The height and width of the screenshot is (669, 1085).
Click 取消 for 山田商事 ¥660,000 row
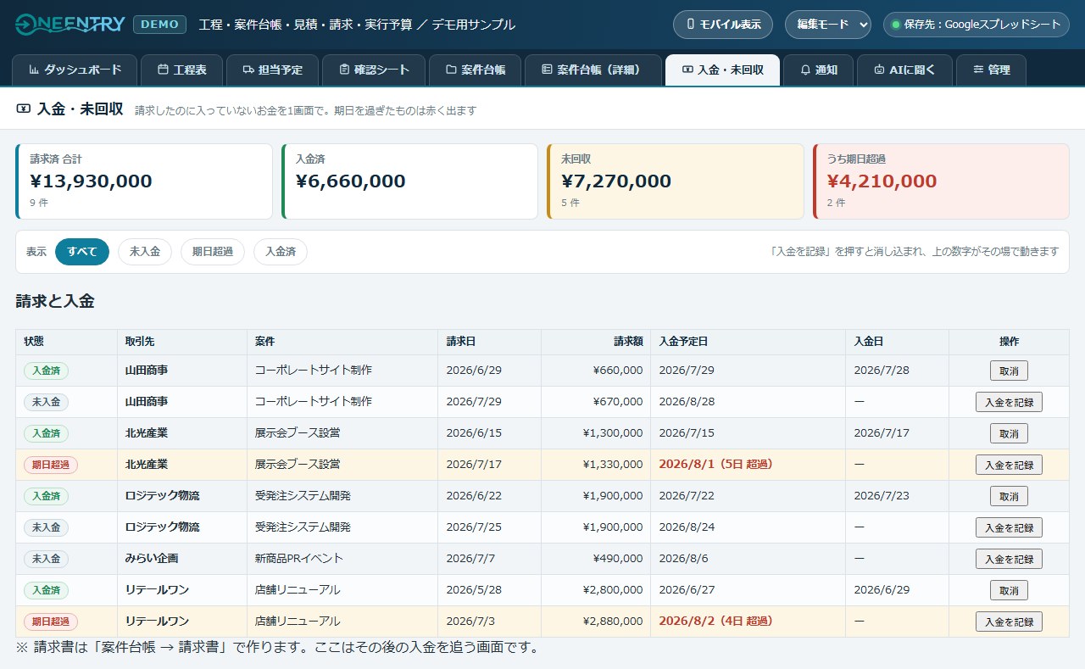pos(1009,371)
